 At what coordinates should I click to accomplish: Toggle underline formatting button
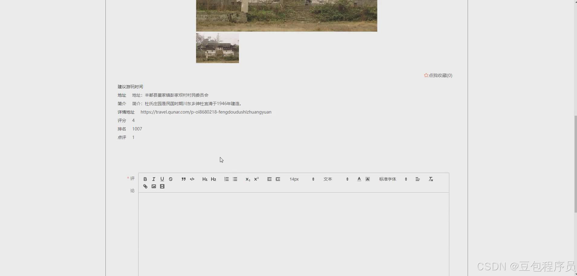tap(162, 179)
